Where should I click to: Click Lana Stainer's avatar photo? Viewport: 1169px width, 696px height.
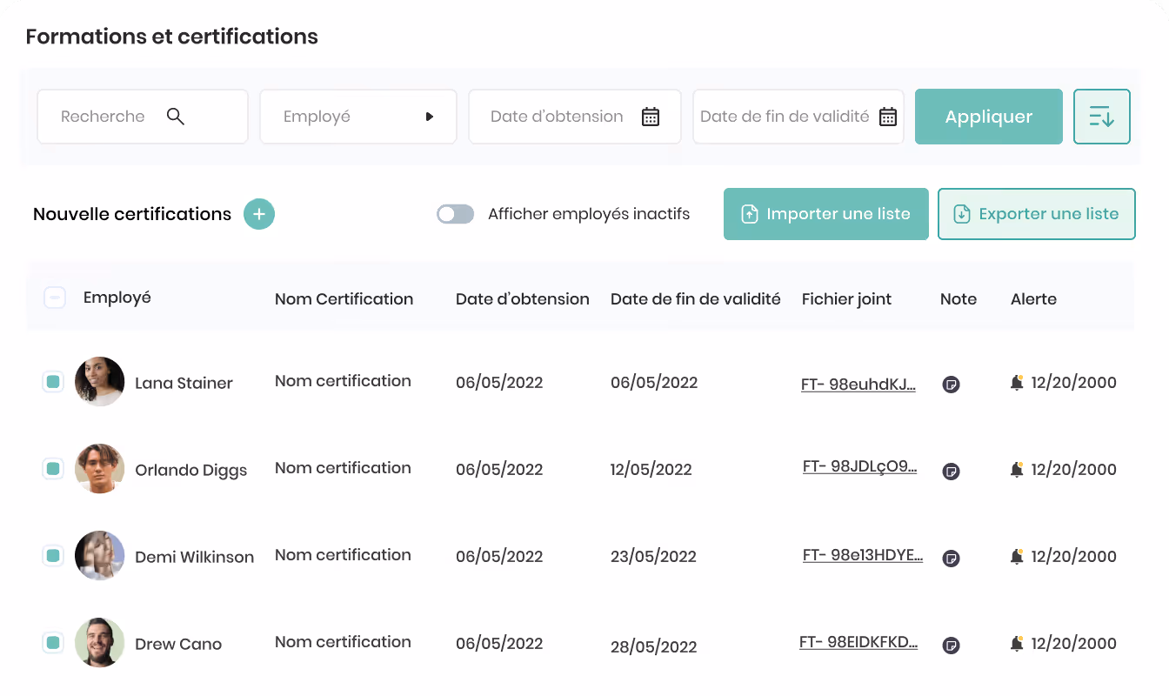pos(99,381)
